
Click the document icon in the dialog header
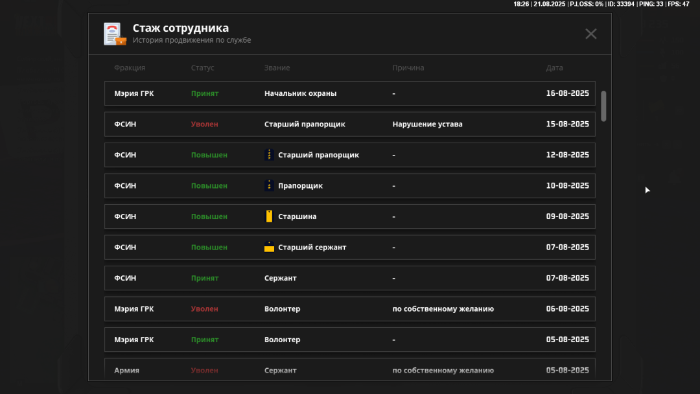(114, 34)
